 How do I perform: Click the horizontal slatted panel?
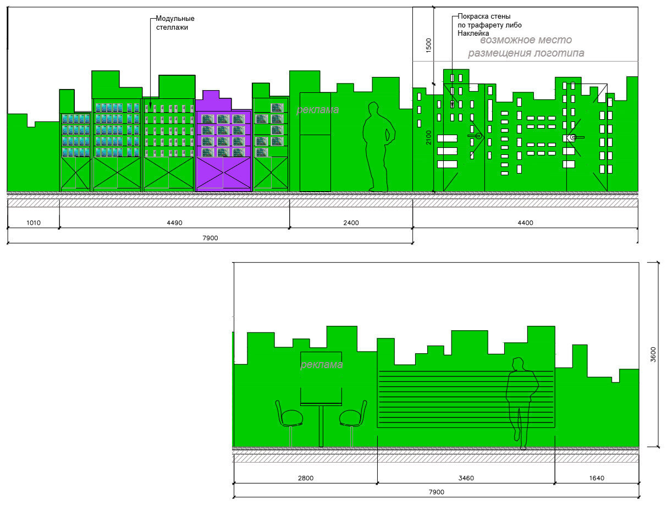(466, 398)
